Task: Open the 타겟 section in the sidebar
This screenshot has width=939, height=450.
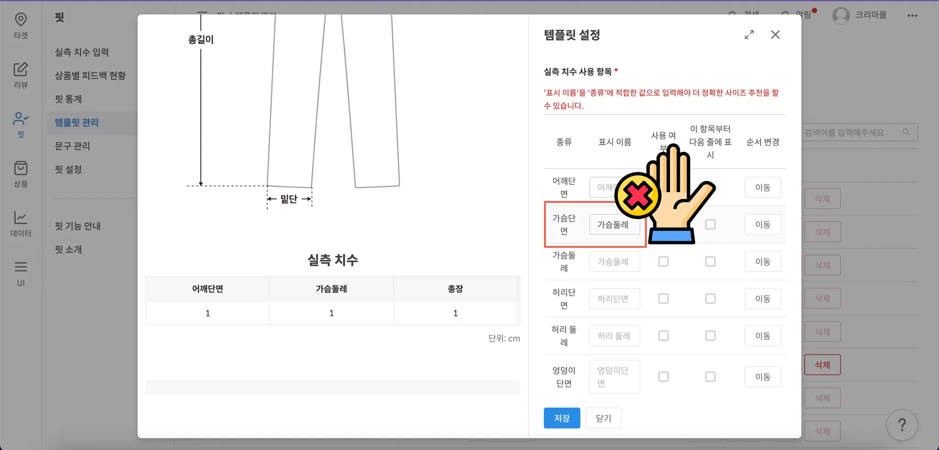Action: tap(21, 26)
